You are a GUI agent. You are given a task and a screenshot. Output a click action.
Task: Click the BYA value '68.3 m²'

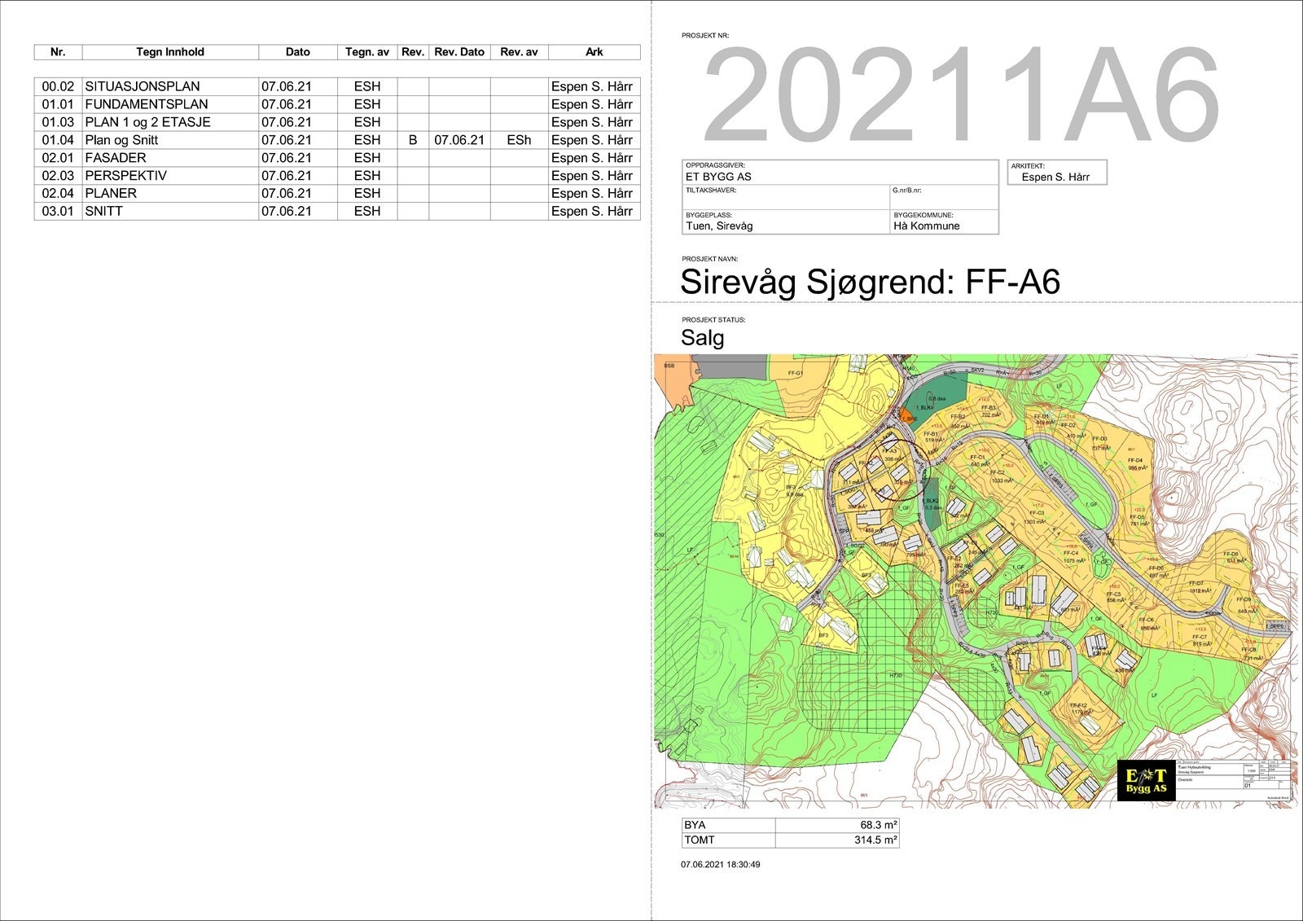[879, 825]
